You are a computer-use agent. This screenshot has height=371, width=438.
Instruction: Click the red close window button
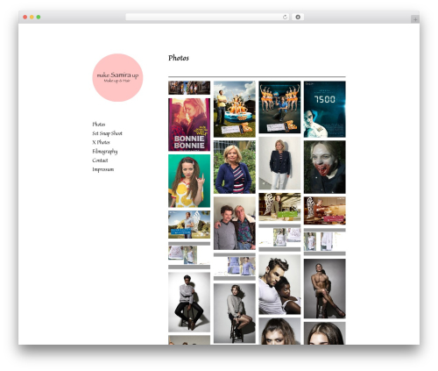25,17
